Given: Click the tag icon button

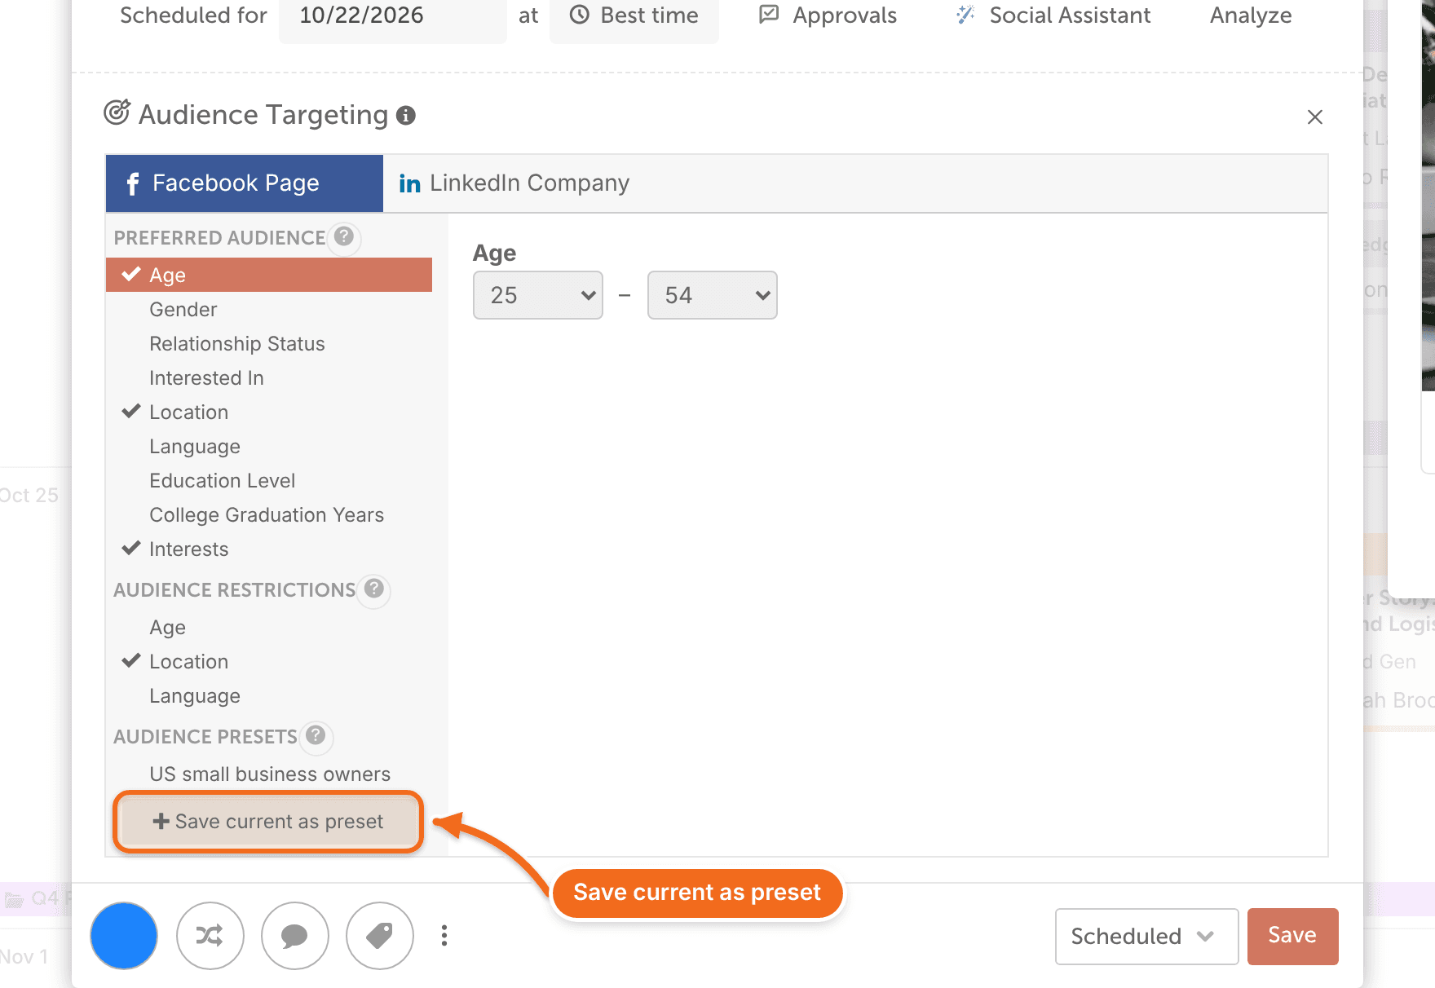Looking at the screenshot, I should (380, 936).
